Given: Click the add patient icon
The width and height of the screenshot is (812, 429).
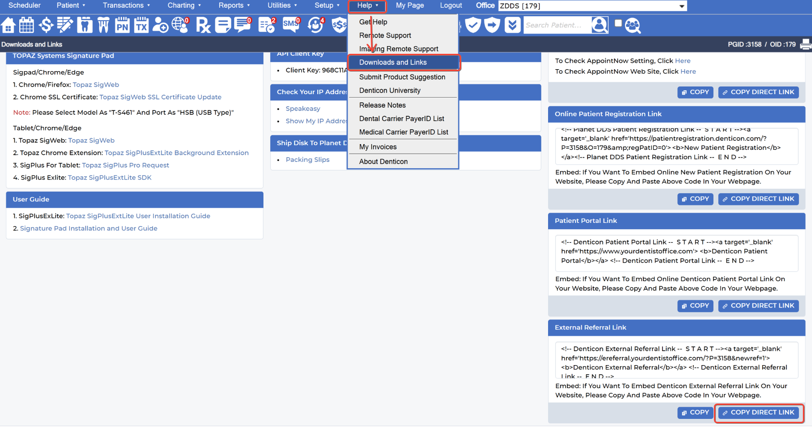Looking at the screenshot, I should pyautogui.click(x=160, y=25).
